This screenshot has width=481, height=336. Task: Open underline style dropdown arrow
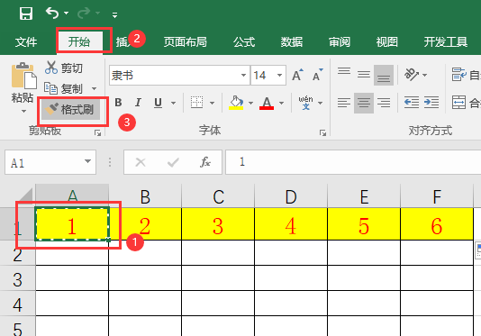[173, 103]
